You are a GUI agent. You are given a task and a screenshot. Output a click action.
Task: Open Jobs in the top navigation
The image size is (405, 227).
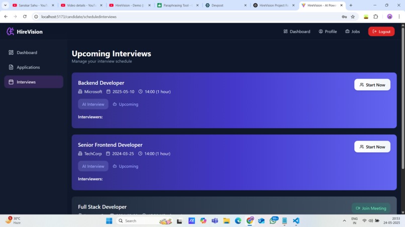pos(352,32)
